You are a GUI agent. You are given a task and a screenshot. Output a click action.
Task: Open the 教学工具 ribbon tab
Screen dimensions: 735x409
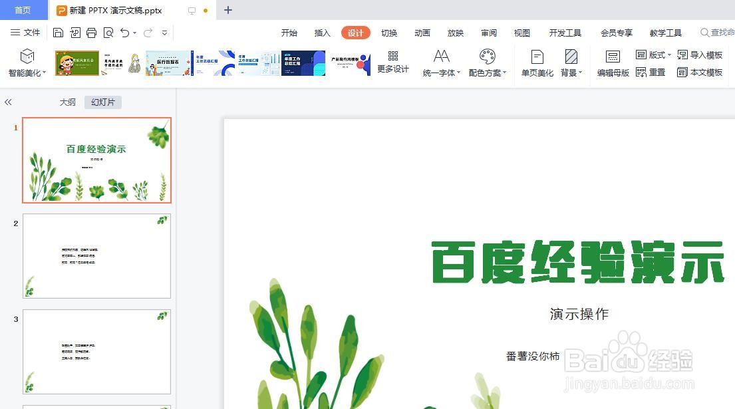[x=666, y=33]
